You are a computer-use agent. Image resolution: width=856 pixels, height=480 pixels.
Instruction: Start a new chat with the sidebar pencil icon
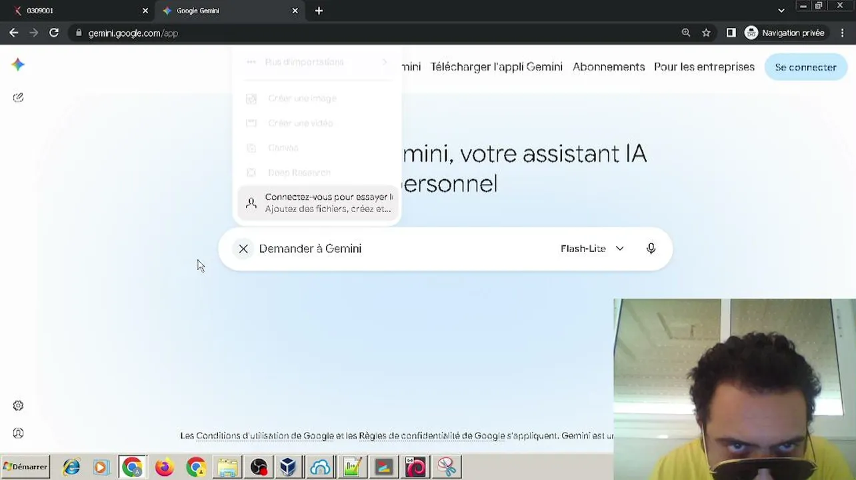18,97
